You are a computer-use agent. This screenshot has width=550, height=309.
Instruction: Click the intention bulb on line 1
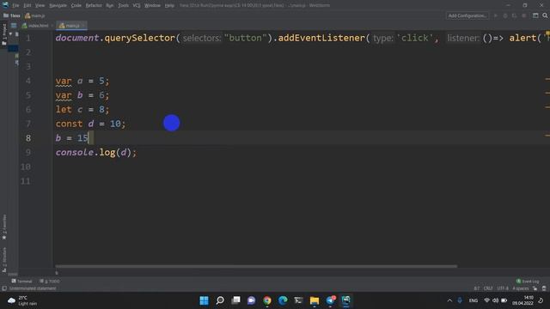coord(547,33)
